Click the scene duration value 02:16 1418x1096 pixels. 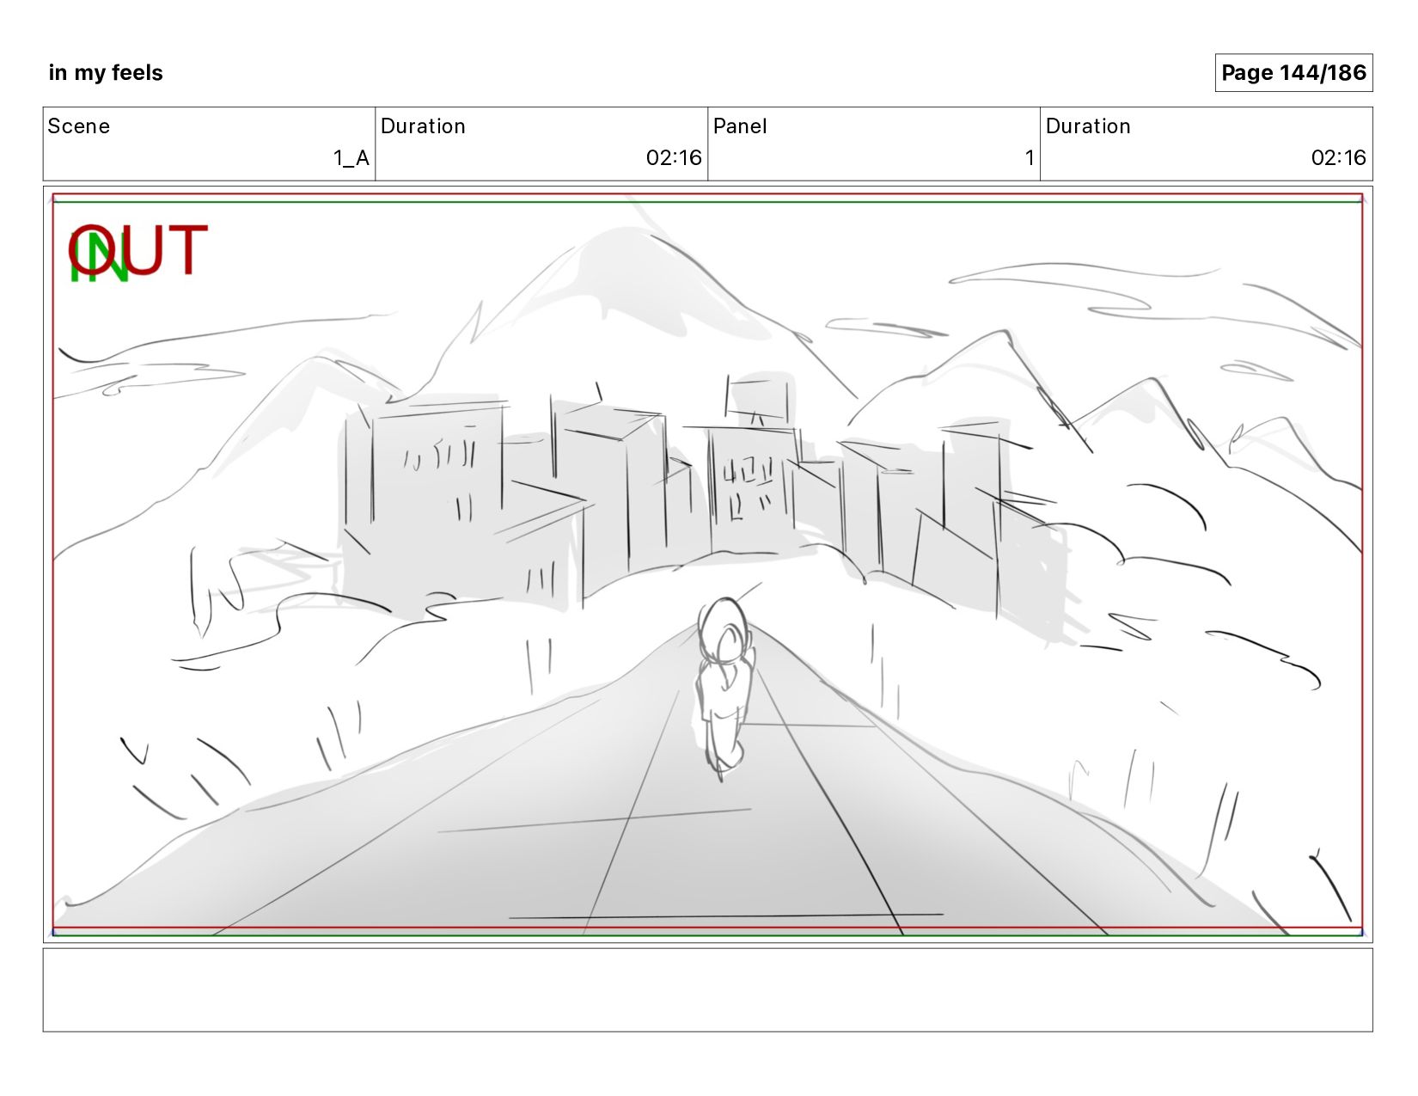674,158
